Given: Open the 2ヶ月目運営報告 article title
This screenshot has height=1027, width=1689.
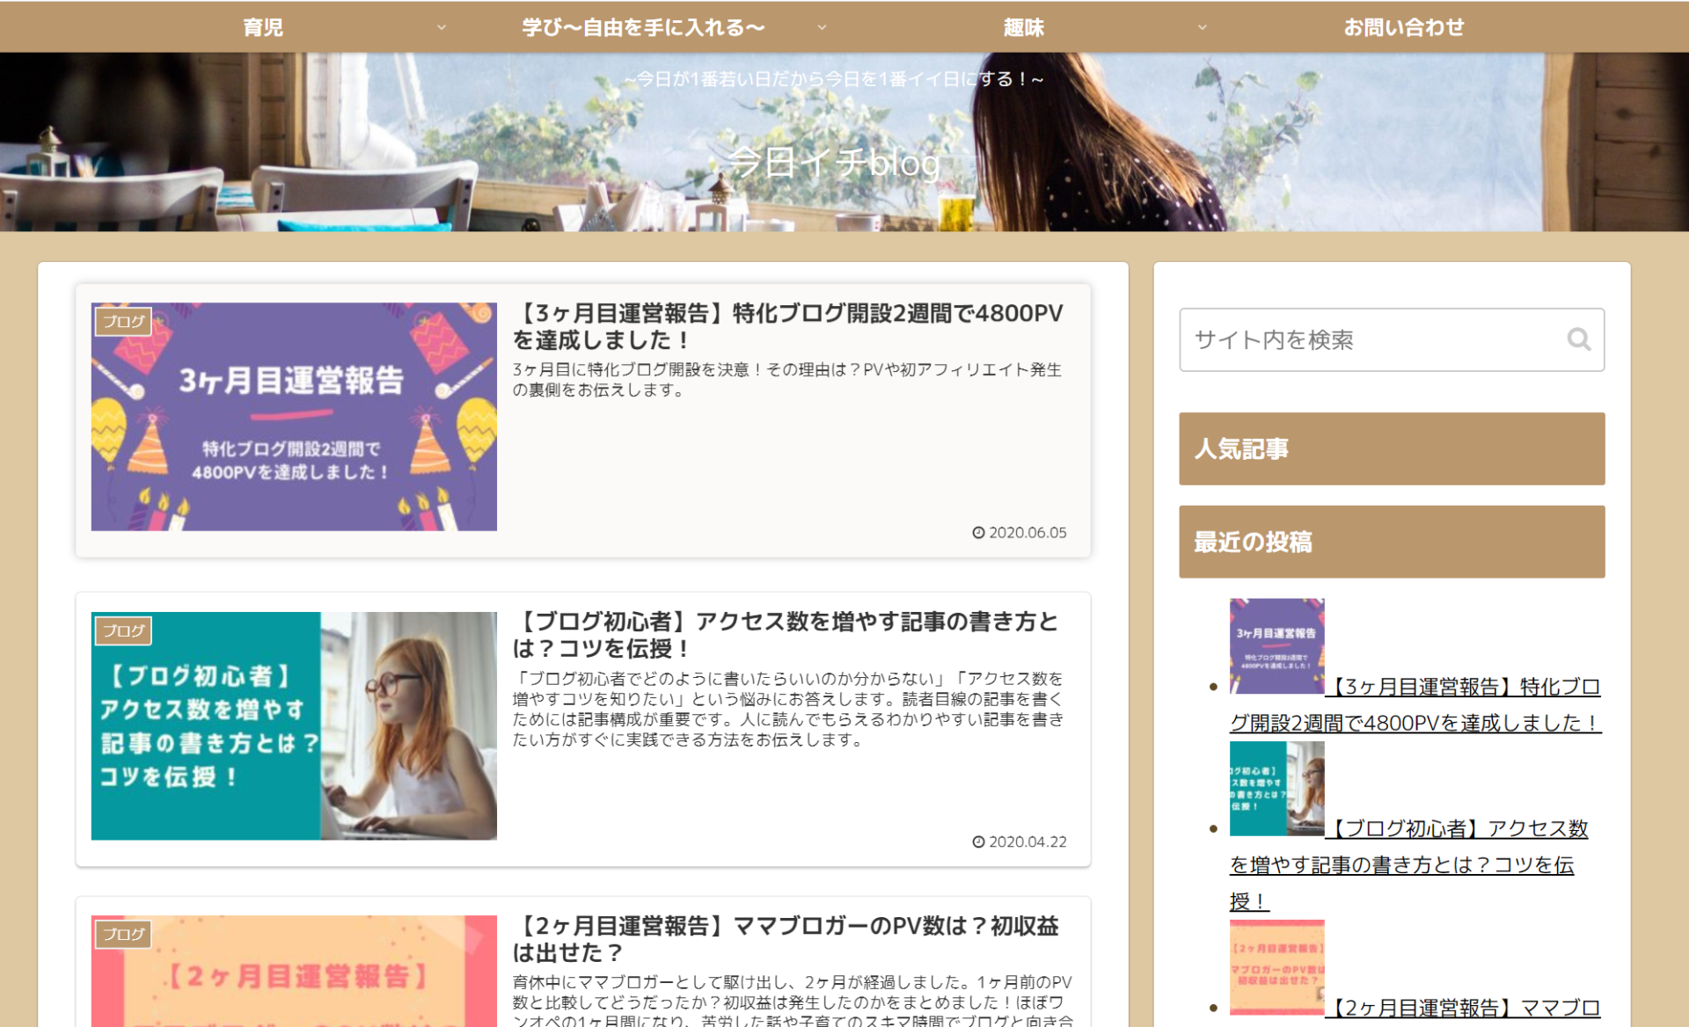Looking at the screenshot, I should tap(786, 939).
